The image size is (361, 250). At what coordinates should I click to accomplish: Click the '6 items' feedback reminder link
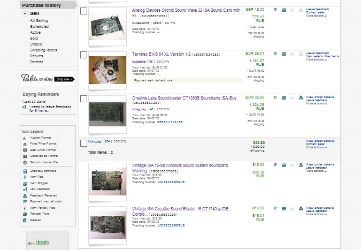(41, 111)
